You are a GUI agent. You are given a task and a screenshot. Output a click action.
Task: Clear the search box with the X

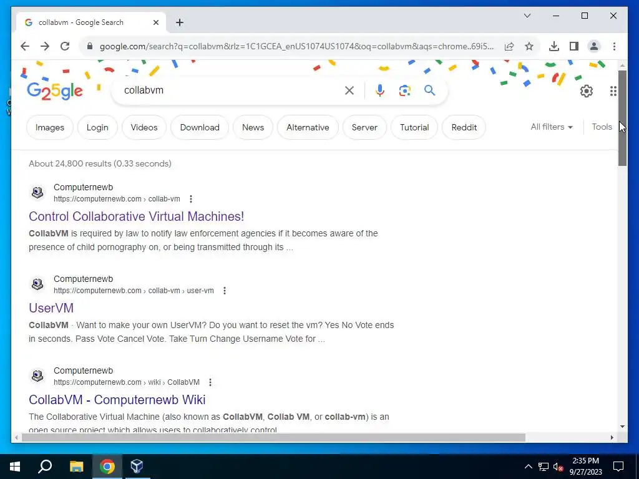[x=349, y=90]
